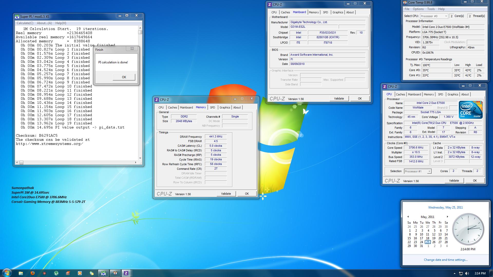Click the Super PI title bar icon
The image size is (493, 277).
(17, 16)
